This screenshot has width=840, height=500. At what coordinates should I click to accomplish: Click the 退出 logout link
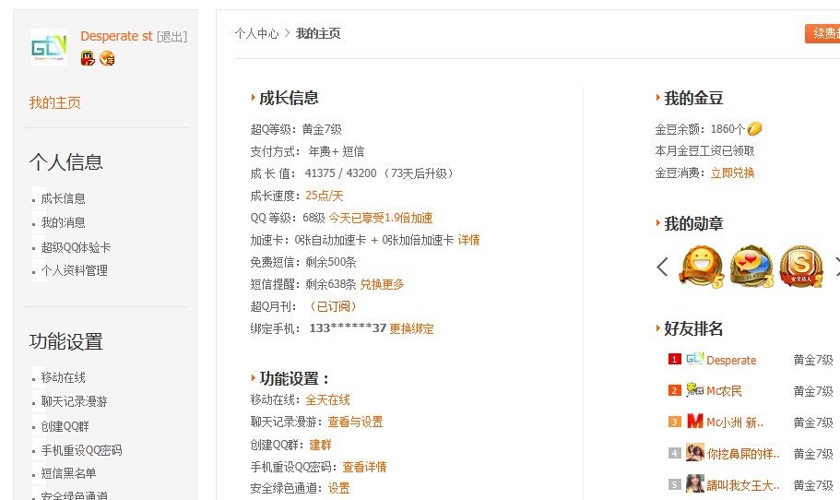click(172, 37)
